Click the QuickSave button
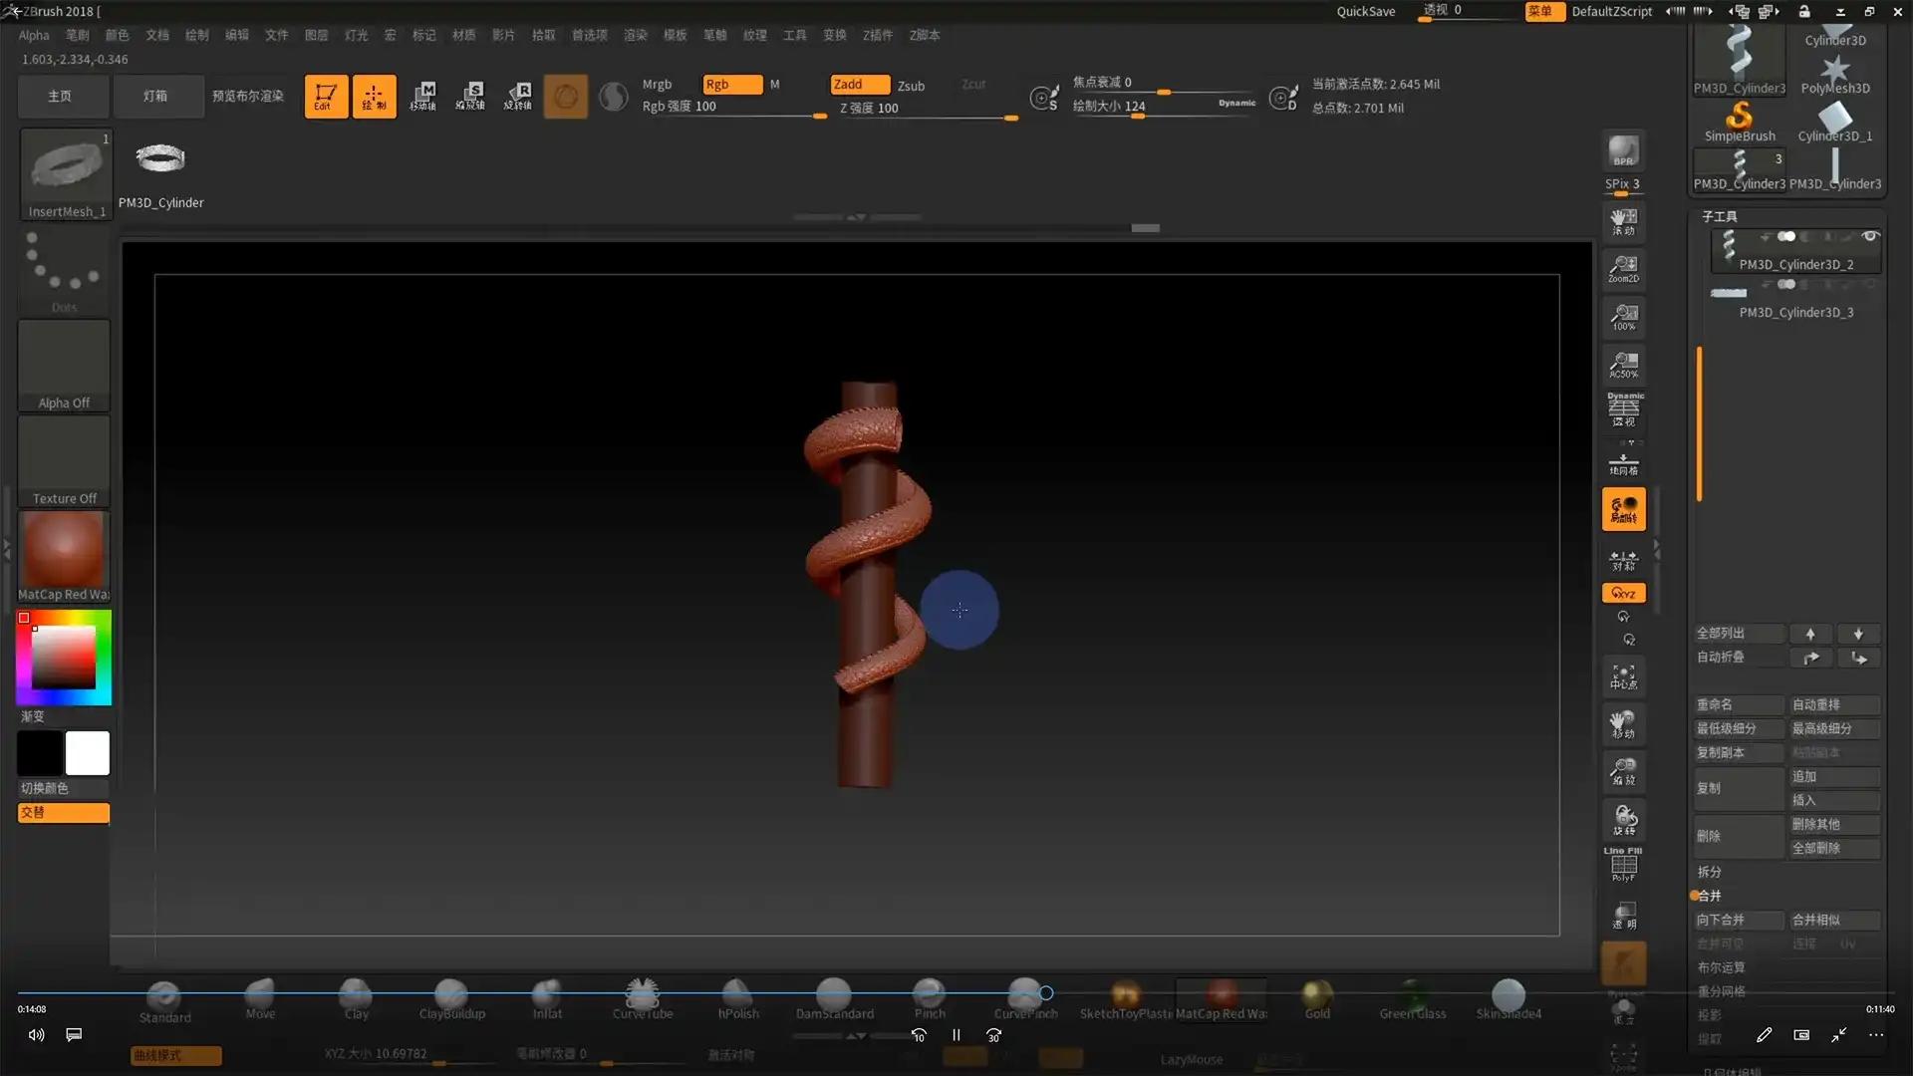1913x1076 pixels. [x=1365, y=11]
